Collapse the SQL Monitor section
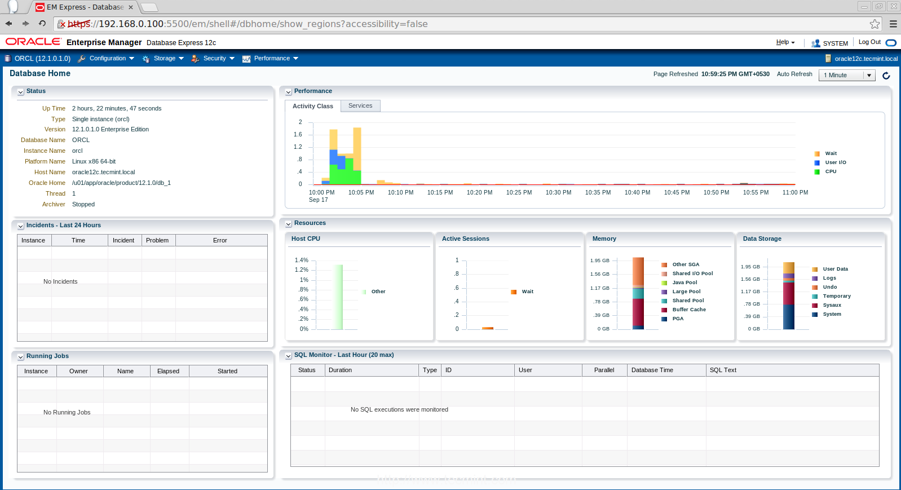This screenshot has height=490, width=901. click(x=288, y=356)
